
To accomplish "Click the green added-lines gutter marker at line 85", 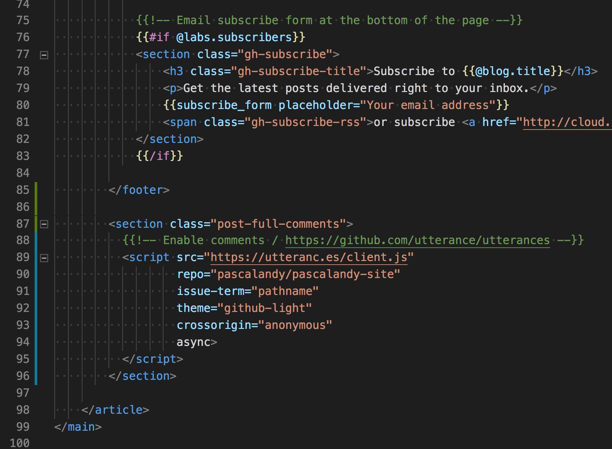I will coord(36,190).
